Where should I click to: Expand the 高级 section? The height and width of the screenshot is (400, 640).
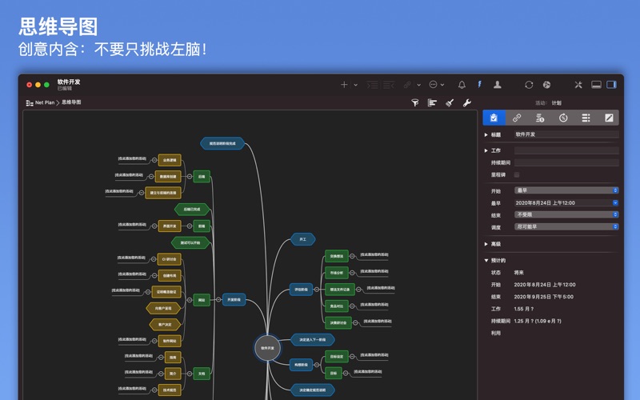tap(486, 244)
